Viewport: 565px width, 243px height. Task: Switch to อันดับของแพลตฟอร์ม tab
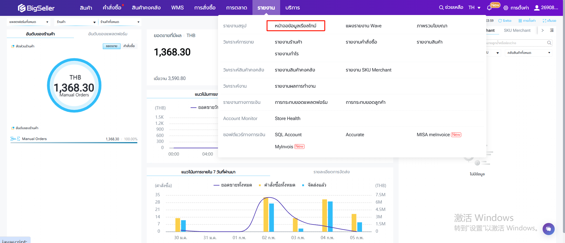[108, 34]
